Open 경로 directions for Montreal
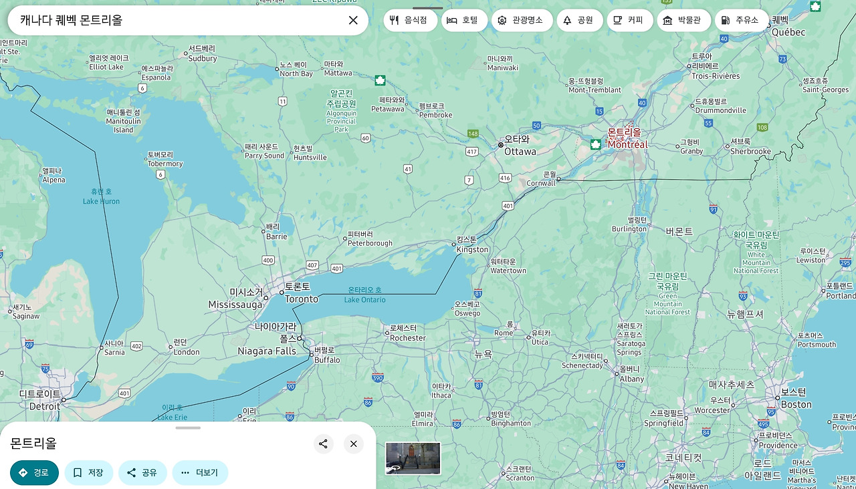This screenshot has width=856, height=489. click(34, 472)
